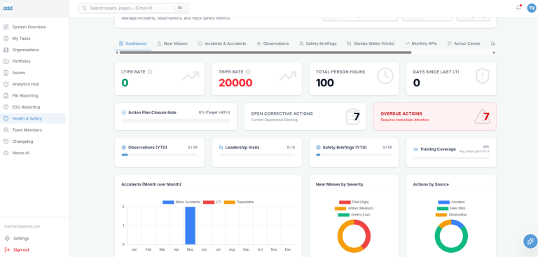Click the TRIFR Rate info icon
This screenshot has height=257, width=538.
248,72
